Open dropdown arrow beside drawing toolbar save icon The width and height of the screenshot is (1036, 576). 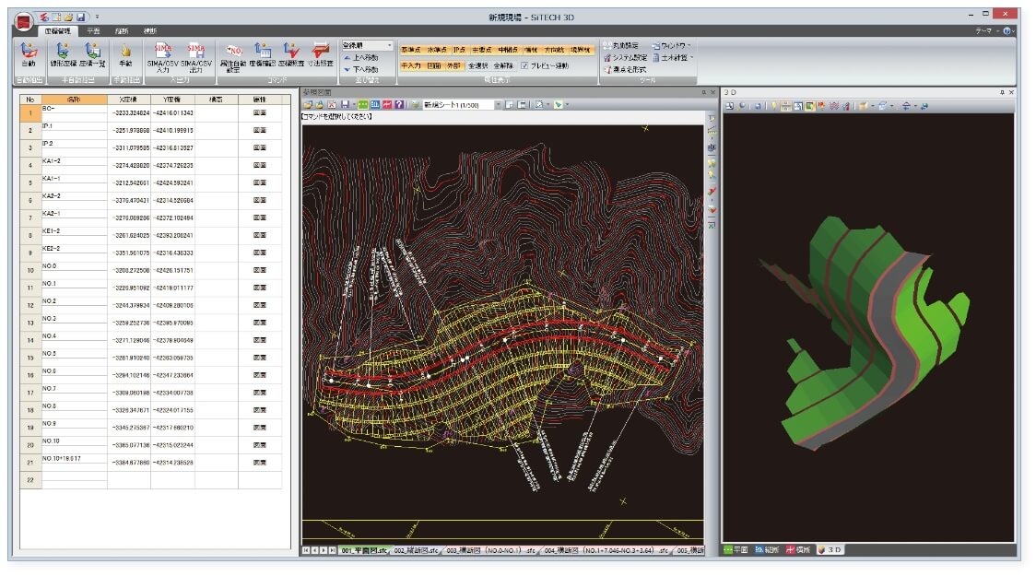[x=354, y=105]
